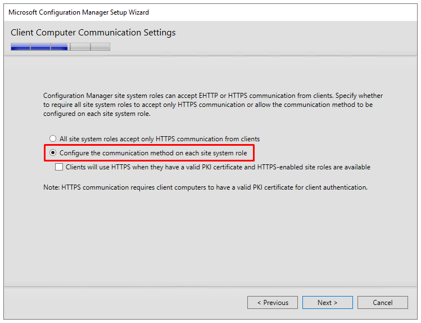The image size is (421, 323).
Task: Click the Client Computer Communication Settings heading
Action: click(x=93, y=33)
